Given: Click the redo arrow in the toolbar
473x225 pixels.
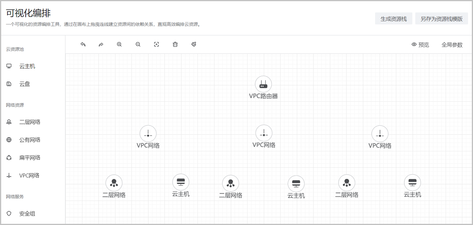Looking at the screenshot, I should pyautogui.click(x=101, y=45).
